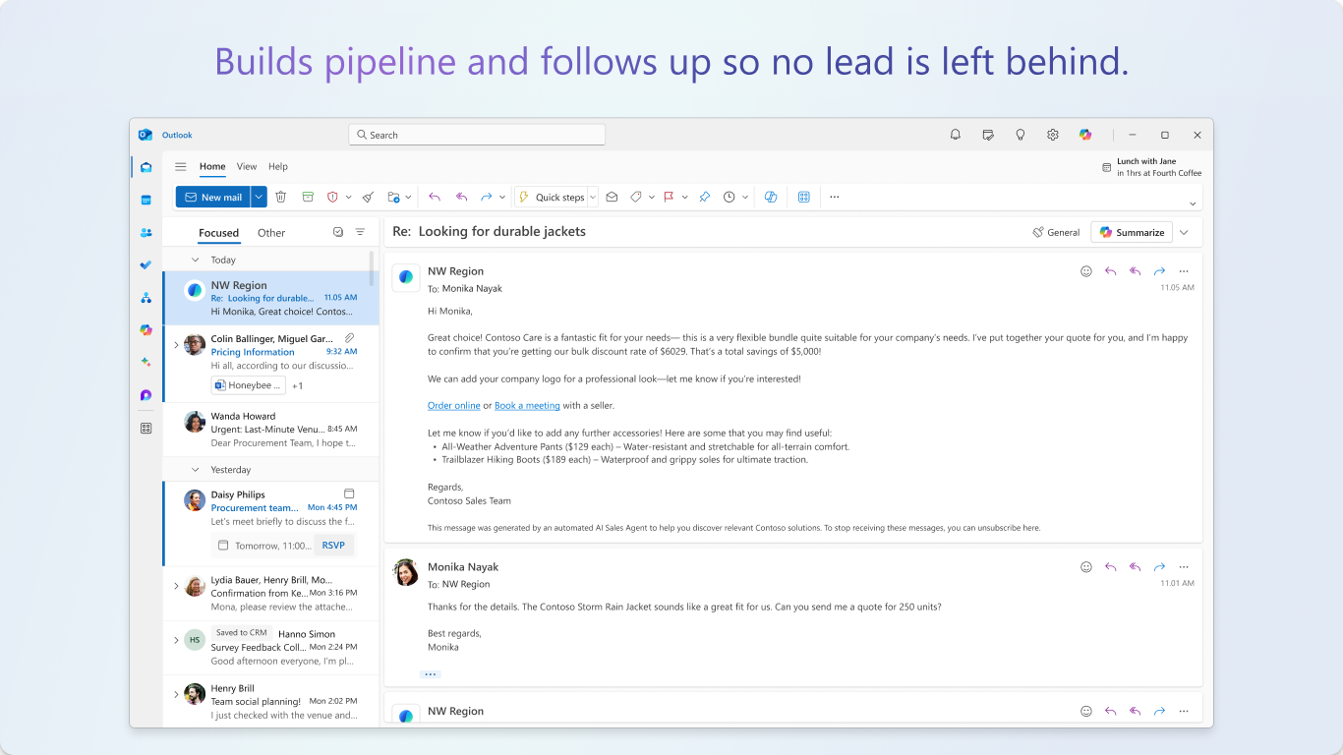Open the Mail module in sidebar
Screen dimensions: 1343x755
click(146, 167)
